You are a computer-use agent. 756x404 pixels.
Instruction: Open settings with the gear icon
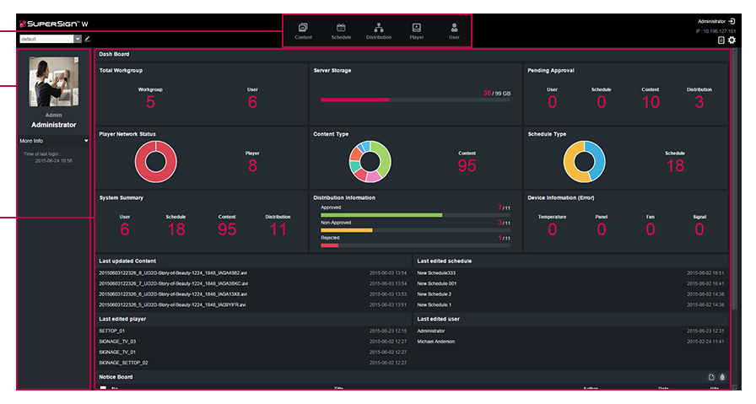coord(732,40)
